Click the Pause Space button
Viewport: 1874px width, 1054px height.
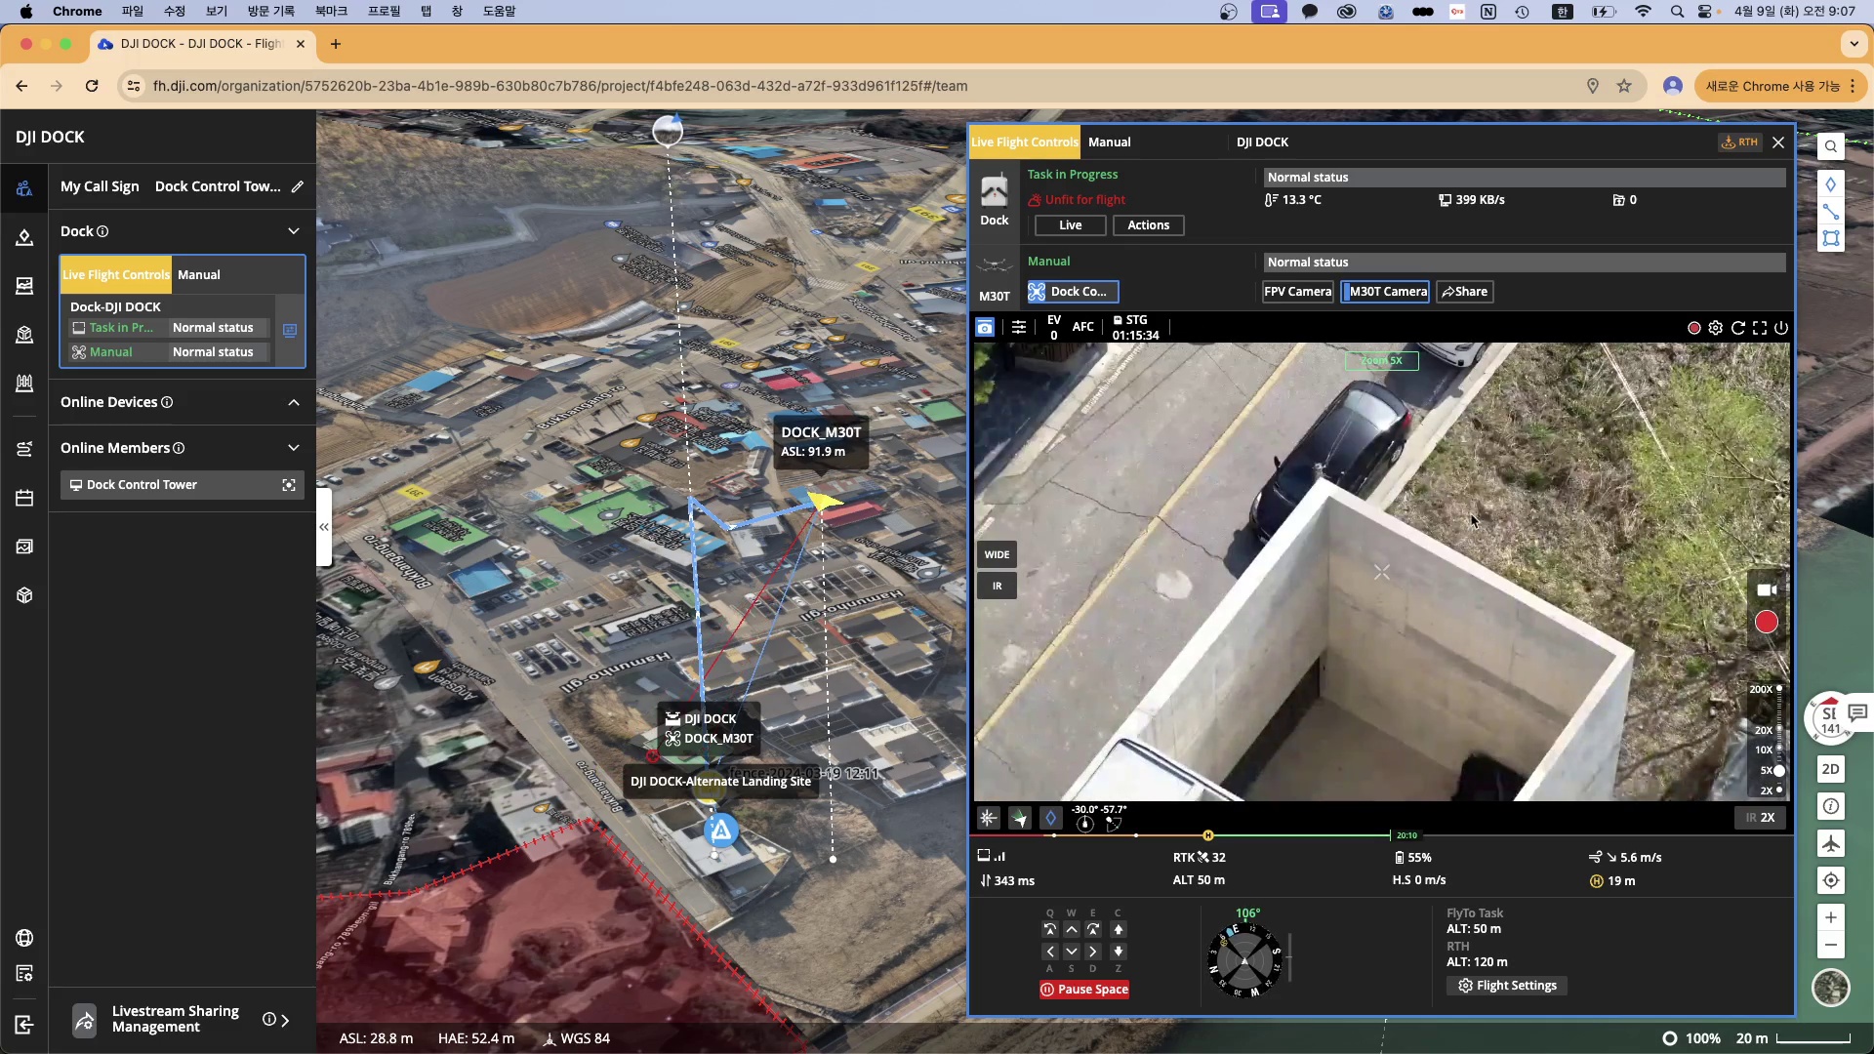(1084, 990)
